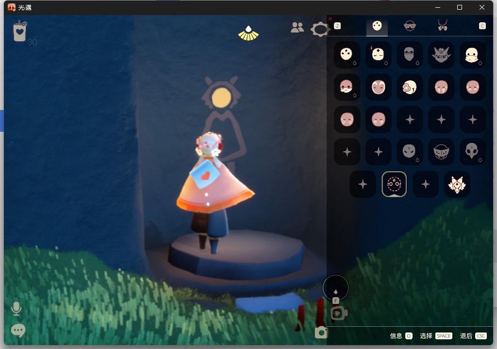This screenshot has height=349, width=497.
Task: Choose the pink mask with cream forehead petals
Action: [x=378, y=87]
